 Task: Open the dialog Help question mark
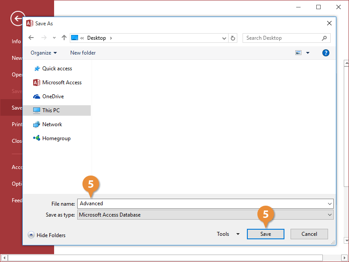[326, 52]
